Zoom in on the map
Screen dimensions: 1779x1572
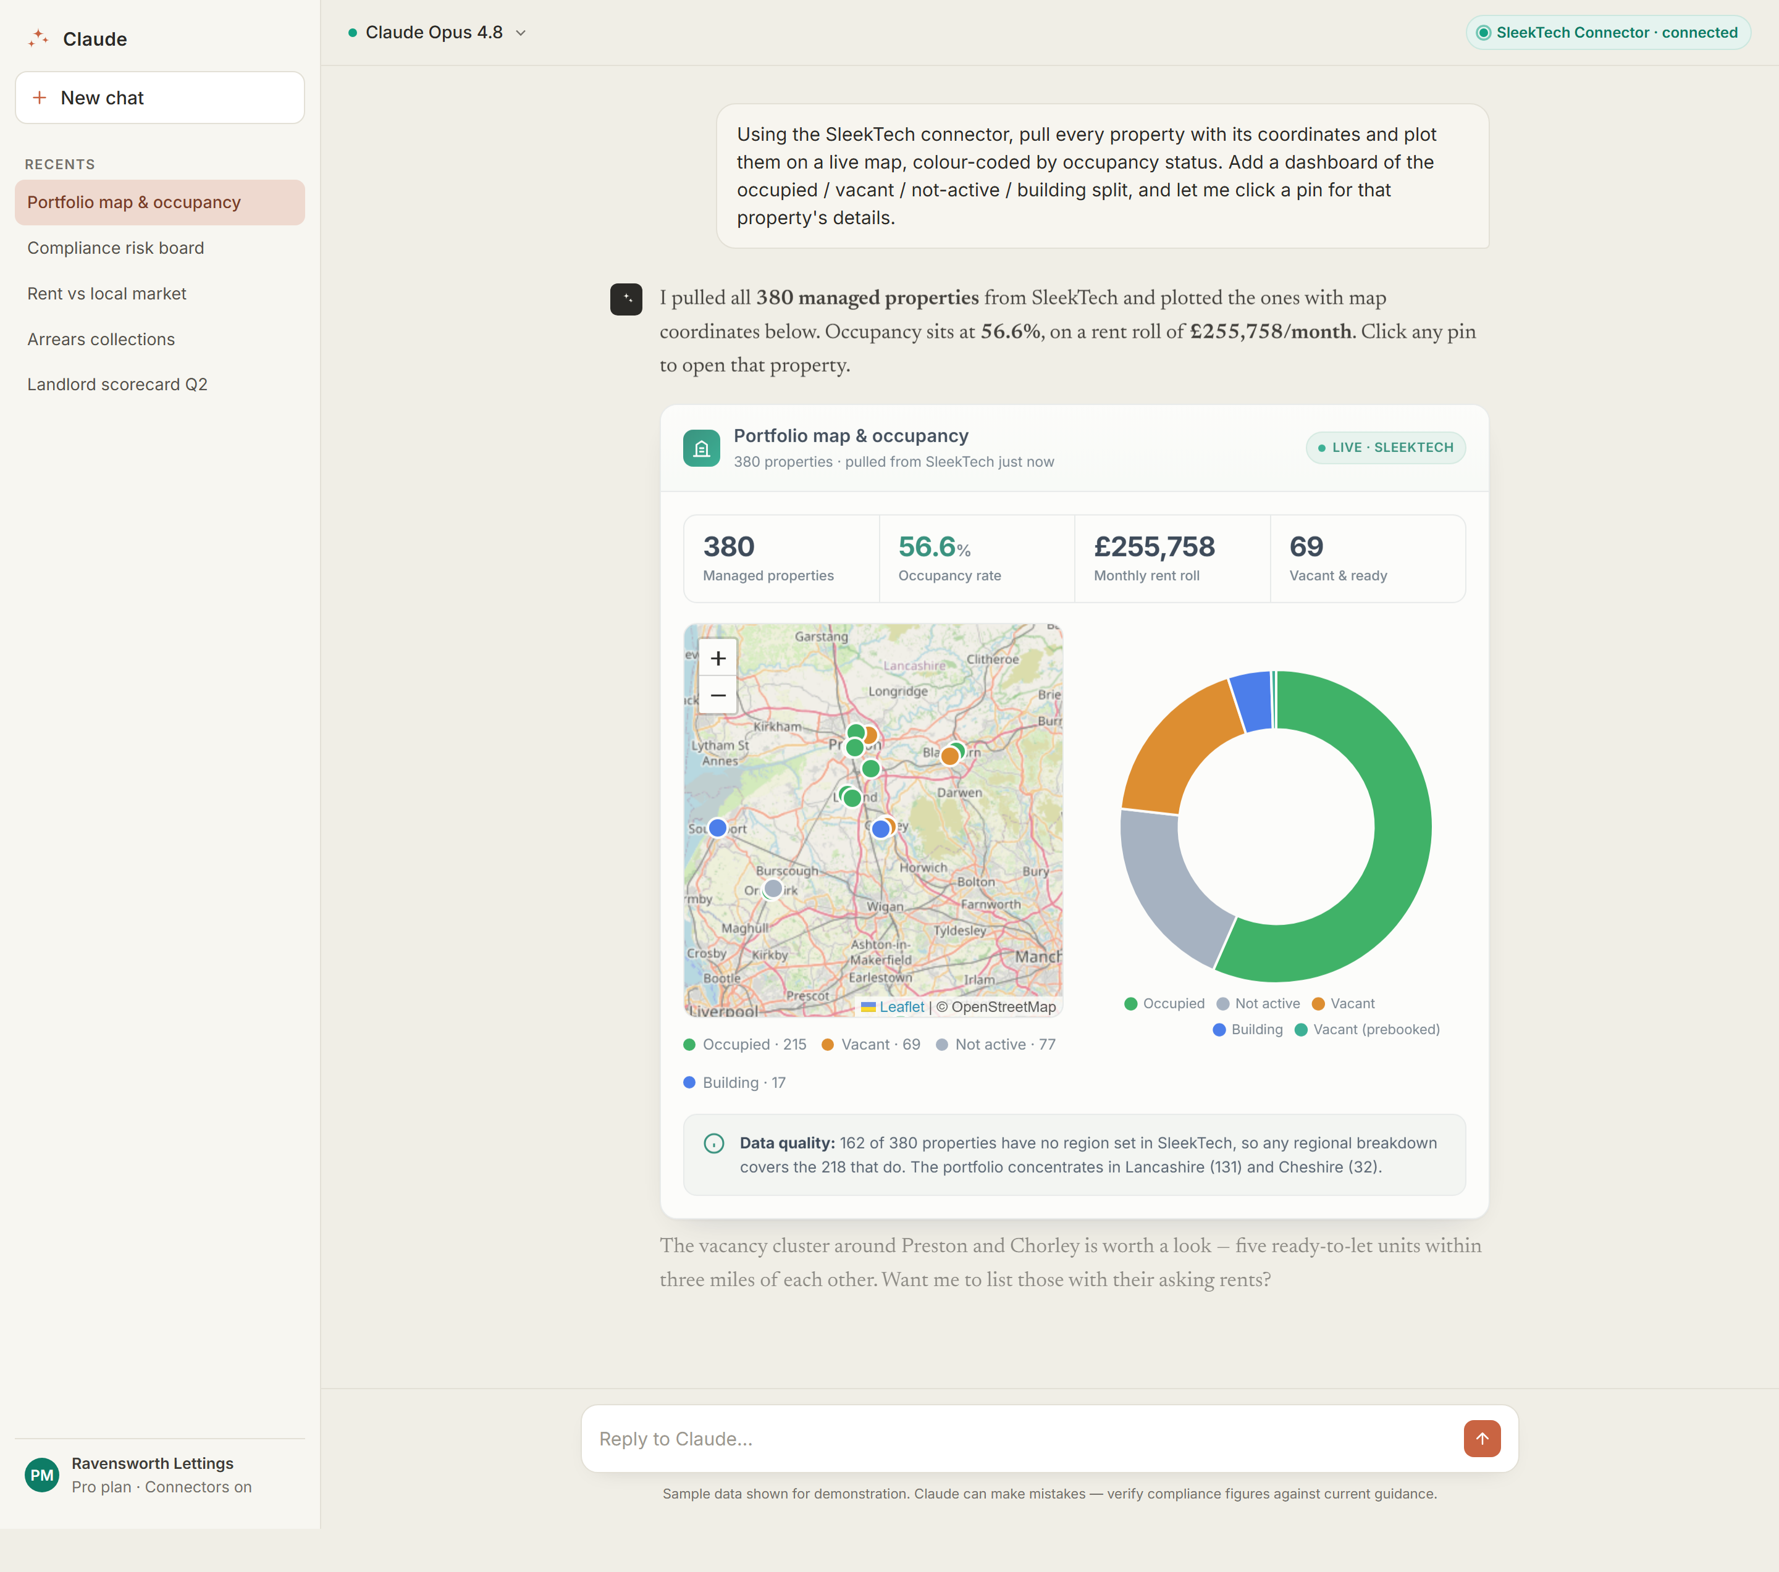718,658
